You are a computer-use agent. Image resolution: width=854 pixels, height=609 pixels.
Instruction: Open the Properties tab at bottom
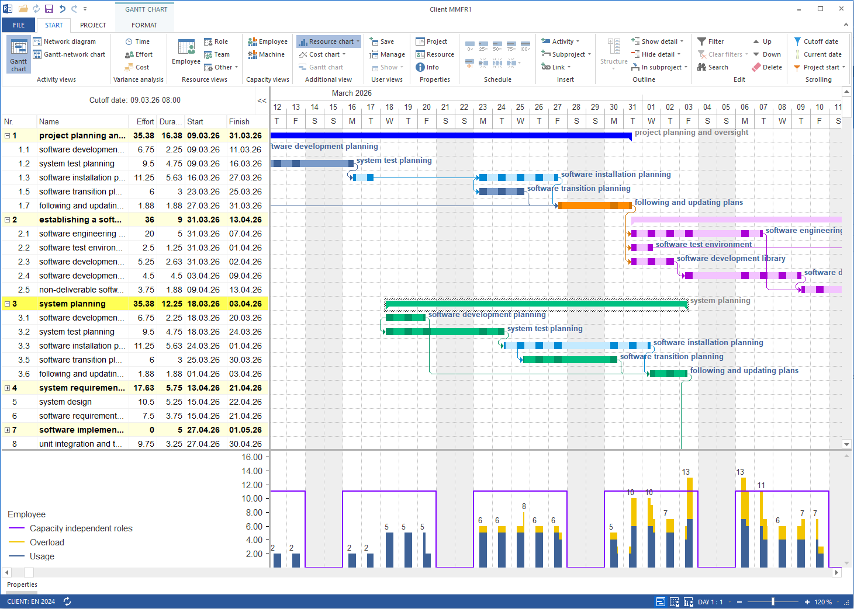pyautogui.click(x=22, y=584)
